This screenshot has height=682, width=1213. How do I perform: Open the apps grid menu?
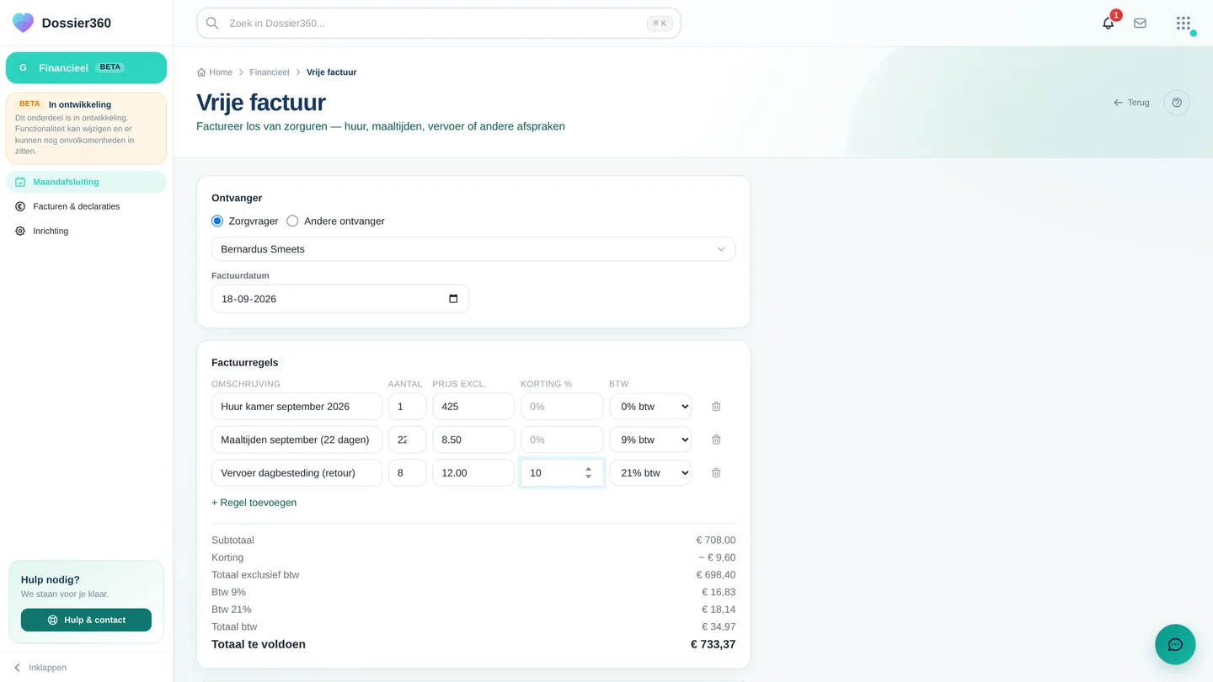tap(1184, 24)
